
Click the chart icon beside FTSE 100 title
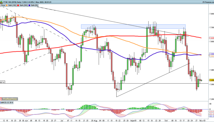pos(2,2)
